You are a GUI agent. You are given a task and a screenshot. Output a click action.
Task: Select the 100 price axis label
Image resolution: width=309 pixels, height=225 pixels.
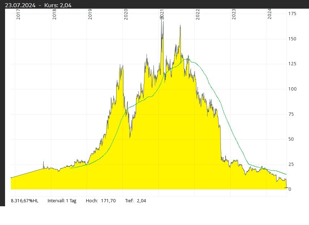tap(292, 89)
